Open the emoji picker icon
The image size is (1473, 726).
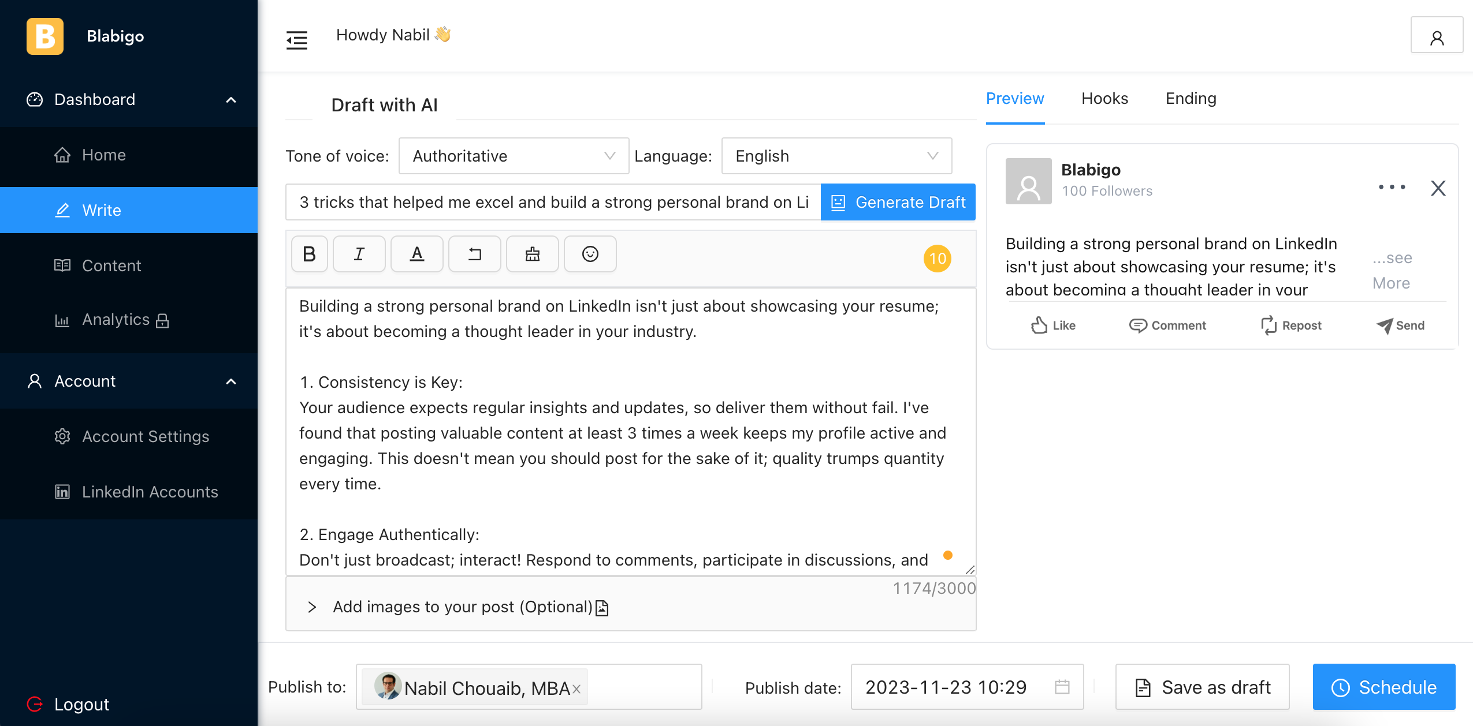[x=590, y=254]
